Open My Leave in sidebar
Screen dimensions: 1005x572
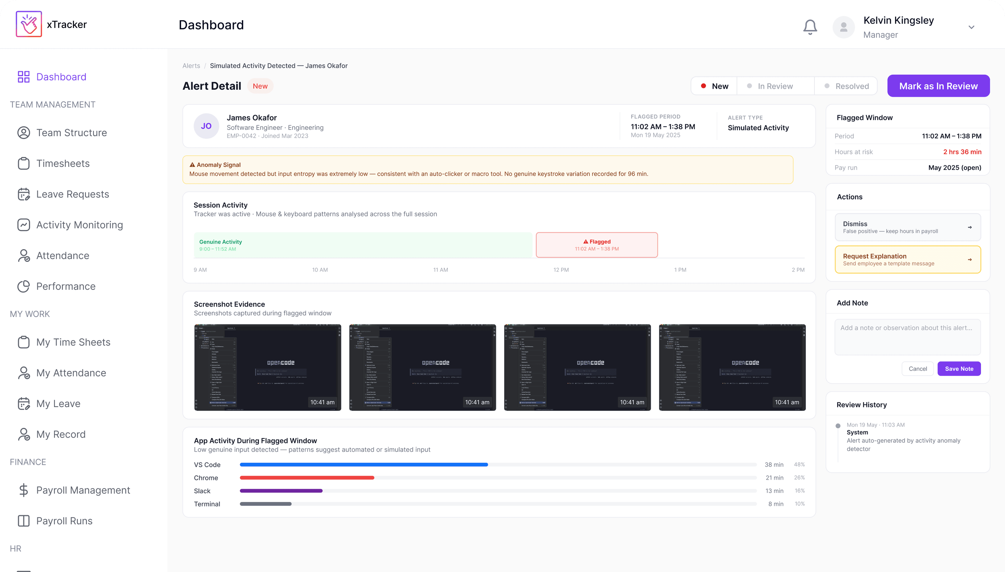[x=49, y=403]
